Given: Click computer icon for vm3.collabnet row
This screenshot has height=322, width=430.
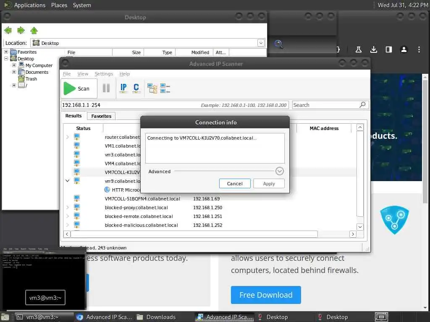Looking at the screenshot, I should (x=77, y=154).
